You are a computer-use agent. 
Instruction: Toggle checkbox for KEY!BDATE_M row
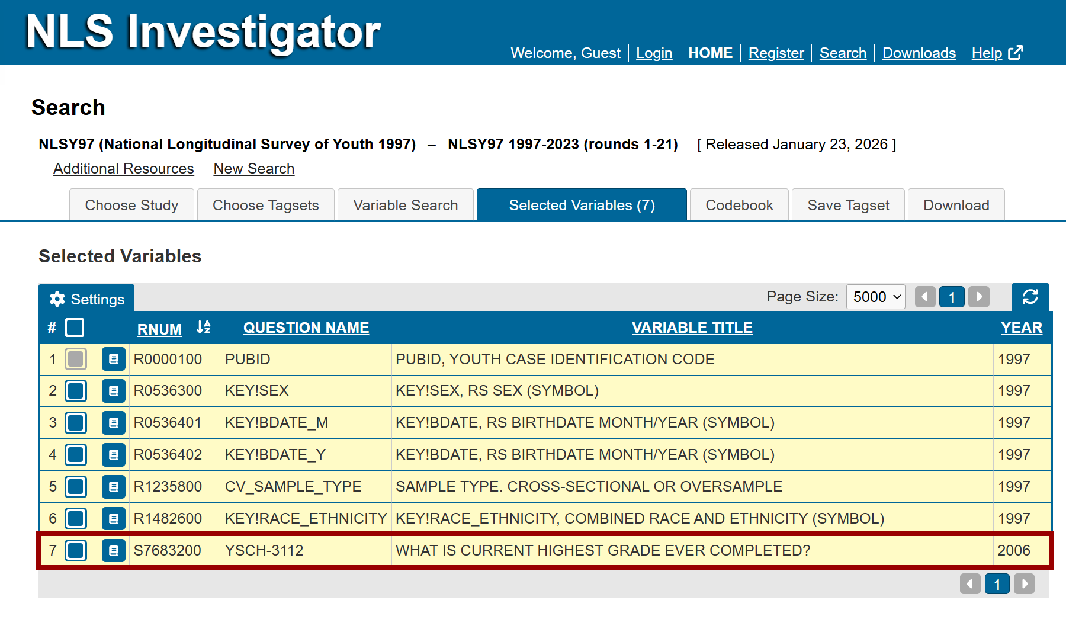[x=76, y=423]
